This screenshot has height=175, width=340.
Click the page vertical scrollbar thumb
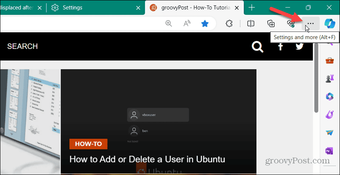(316, 78)
